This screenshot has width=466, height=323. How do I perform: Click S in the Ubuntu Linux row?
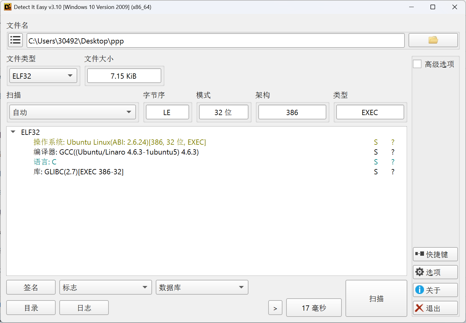[x=376, y=142]
